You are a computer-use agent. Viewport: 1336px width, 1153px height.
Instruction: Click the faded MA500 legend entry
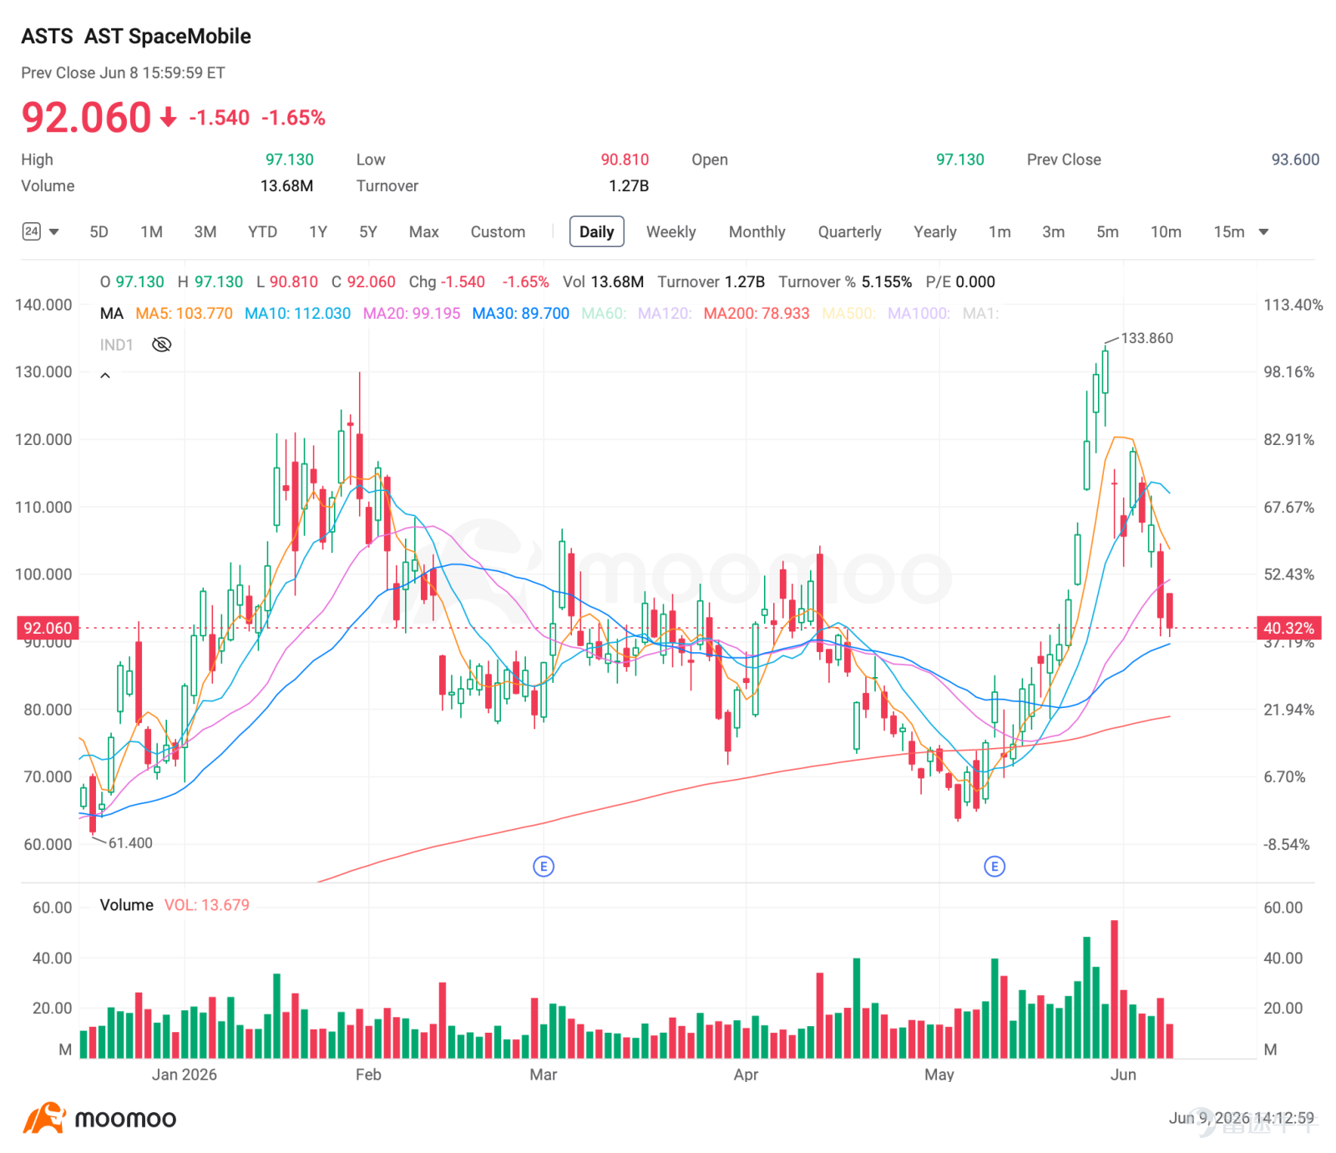coord(848,314)
